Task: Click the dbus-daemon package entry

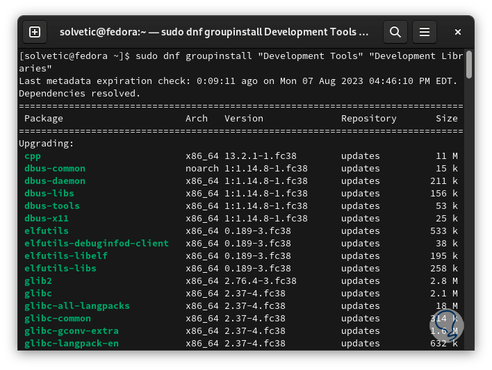Action: pyautogui.click(x=55, y=181)
